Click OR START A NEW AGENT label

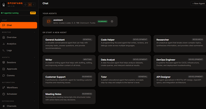coord(55,32)
